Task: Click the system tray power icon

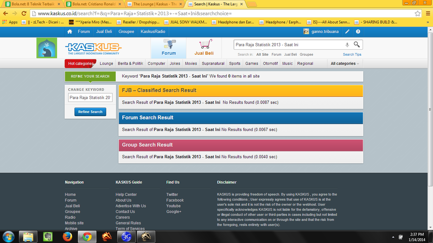Action: 401,237
